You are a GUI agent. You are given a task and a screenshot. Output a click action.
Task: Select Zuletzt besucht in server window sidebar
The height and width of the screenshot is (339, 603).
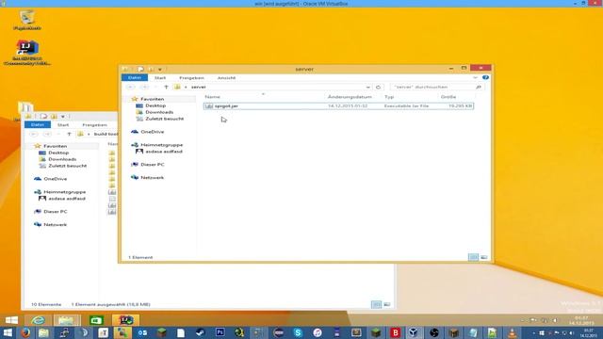click(x=165, y=119)
